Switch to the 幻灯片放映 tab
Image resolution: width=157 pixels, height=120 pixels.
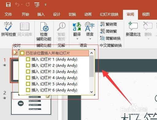point(109,14)
